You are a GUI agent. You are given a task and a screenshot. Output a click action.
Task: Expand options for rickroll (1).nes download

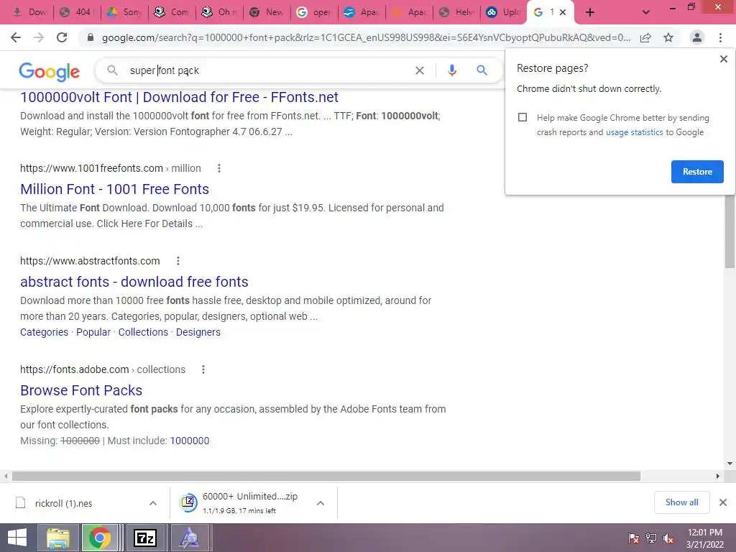click(153, 503)
